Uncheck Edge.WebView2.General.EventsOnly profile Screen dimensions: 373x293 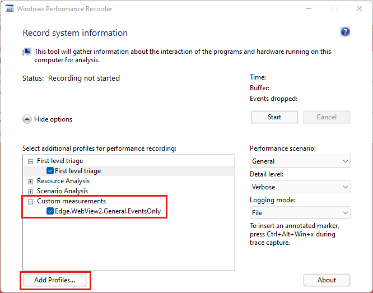click(50, 211)
